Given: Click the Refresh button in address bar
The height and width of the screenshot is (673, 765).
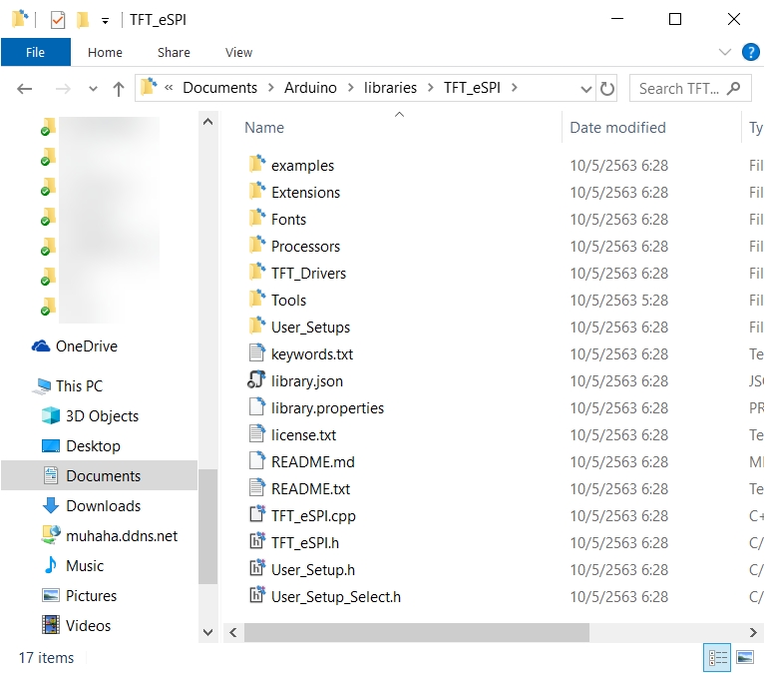Looking at the screenshot, I should point(606,88).
